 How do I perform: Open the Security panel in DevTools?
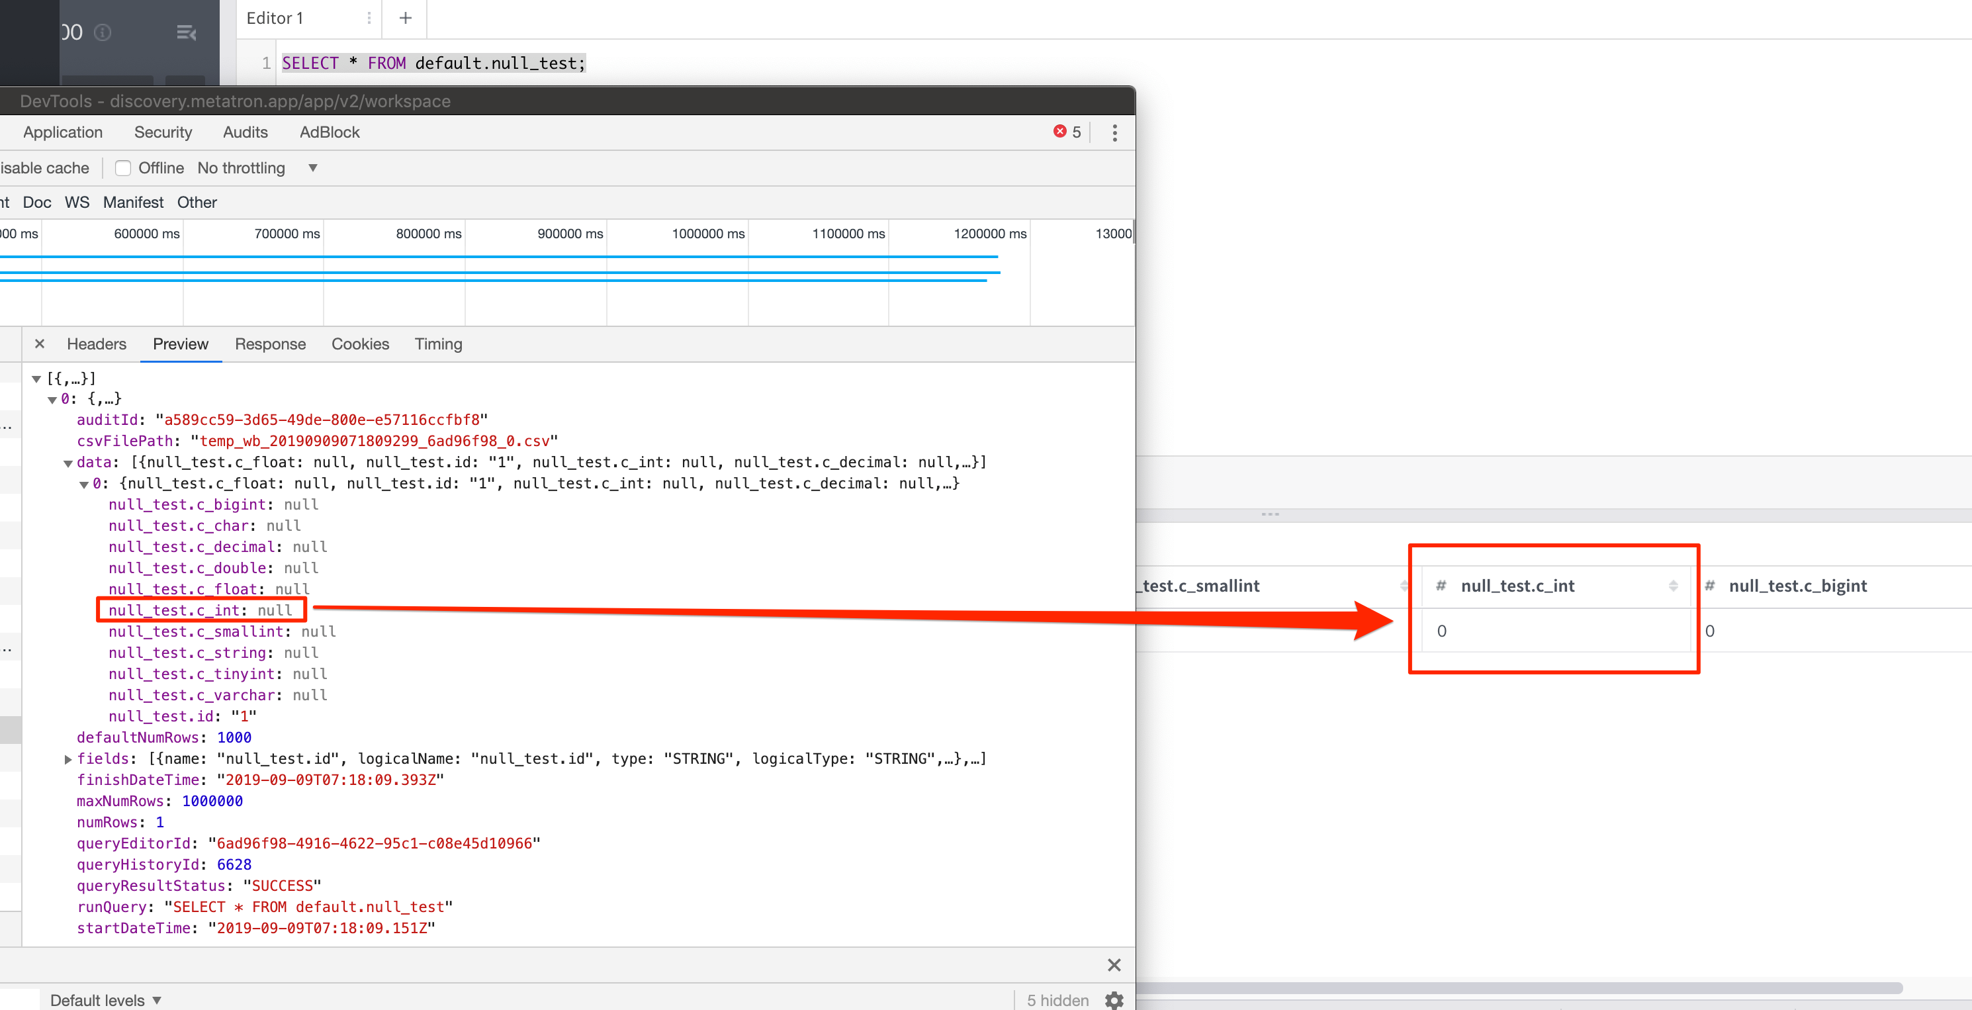pos(162,132)
